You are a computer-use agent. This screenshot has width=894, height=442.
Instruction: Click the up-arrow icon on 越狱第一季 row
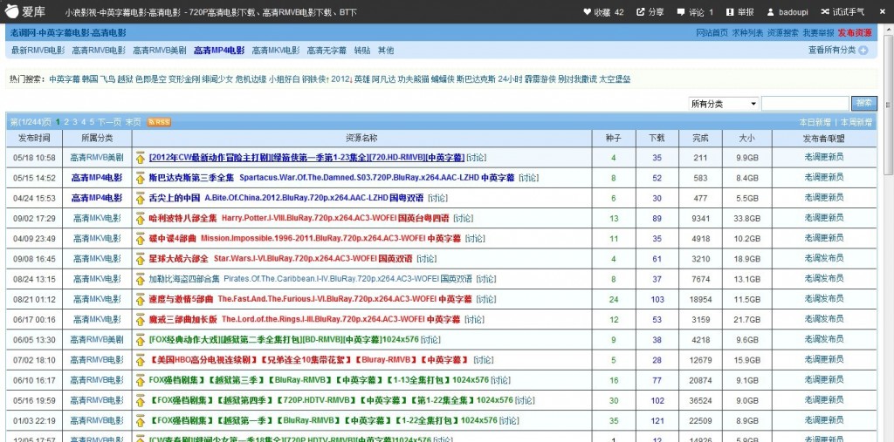[140, 421]
